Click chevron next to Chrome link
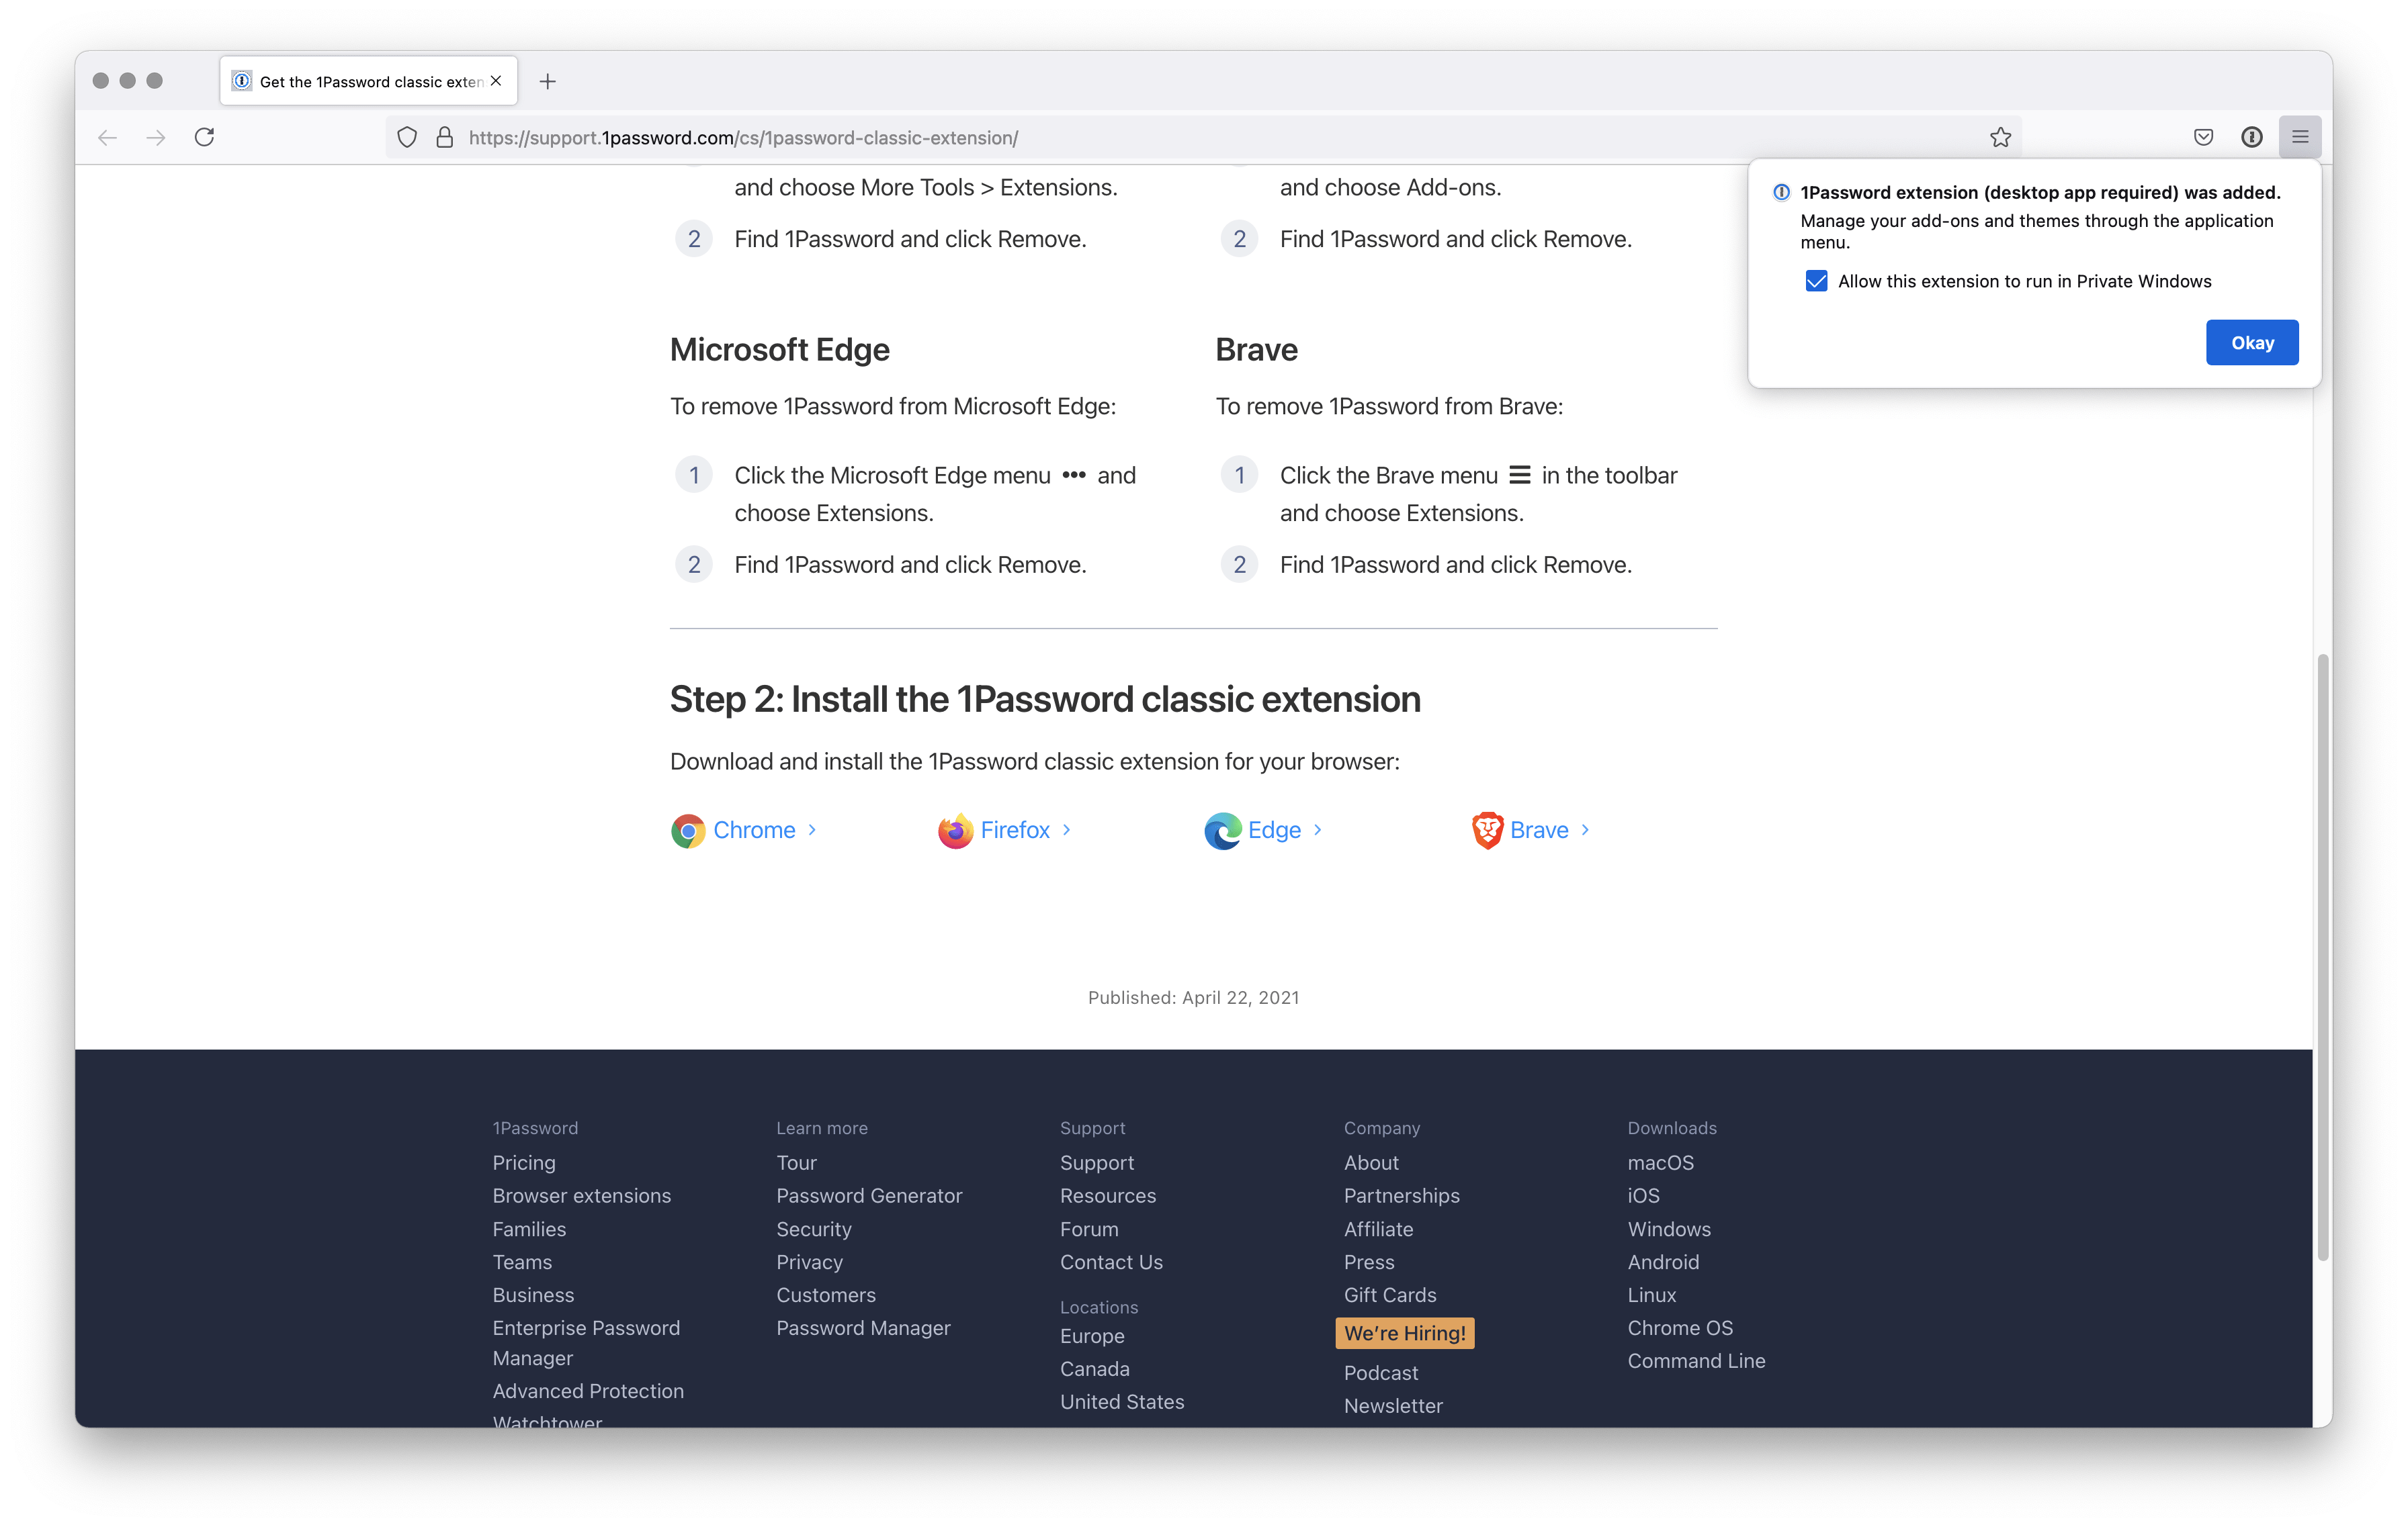Screen dimensions: 2408x1527 click(x=812, y=831)
